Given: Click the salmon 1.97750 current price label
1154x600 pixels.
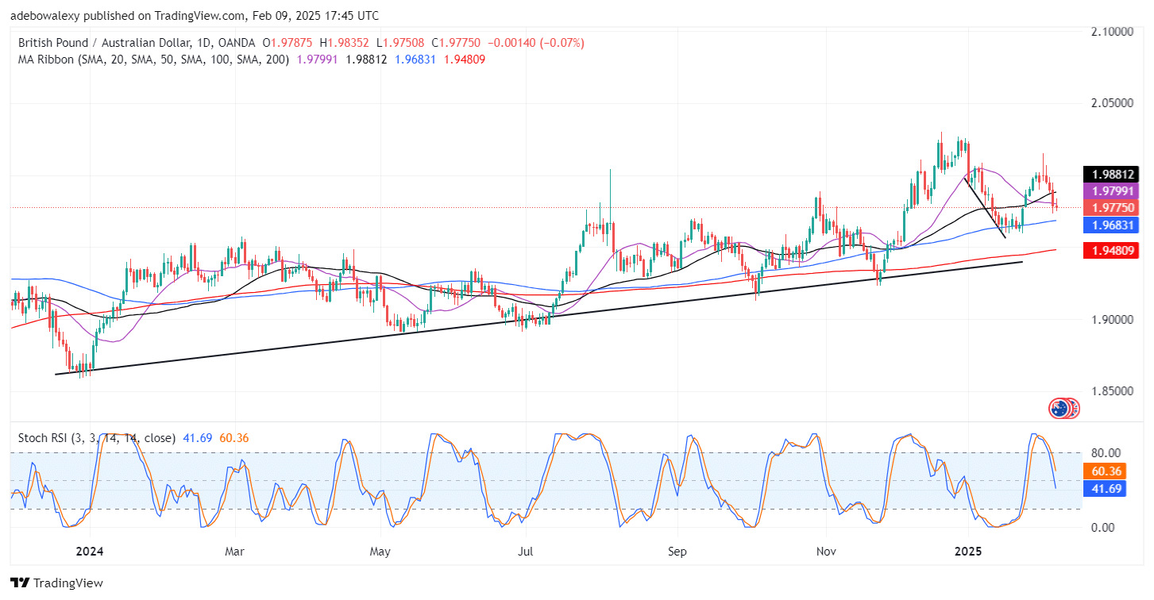Looking at the screenshot, I should (1111, 208).
